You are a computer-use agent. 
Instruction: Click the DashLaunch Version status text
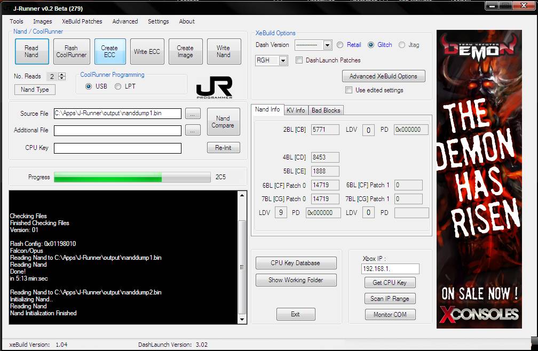(x=173, y=345)
